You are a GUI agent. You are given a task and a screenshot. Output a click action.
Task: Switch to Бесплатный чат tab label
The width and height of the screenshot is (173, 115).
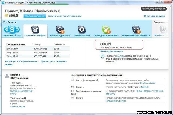[x=12, y=36]
